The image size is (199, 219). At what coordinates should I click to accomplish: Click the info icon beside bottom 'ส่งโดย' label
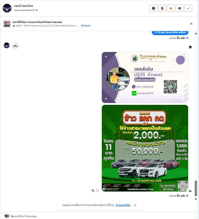(187, 196)
